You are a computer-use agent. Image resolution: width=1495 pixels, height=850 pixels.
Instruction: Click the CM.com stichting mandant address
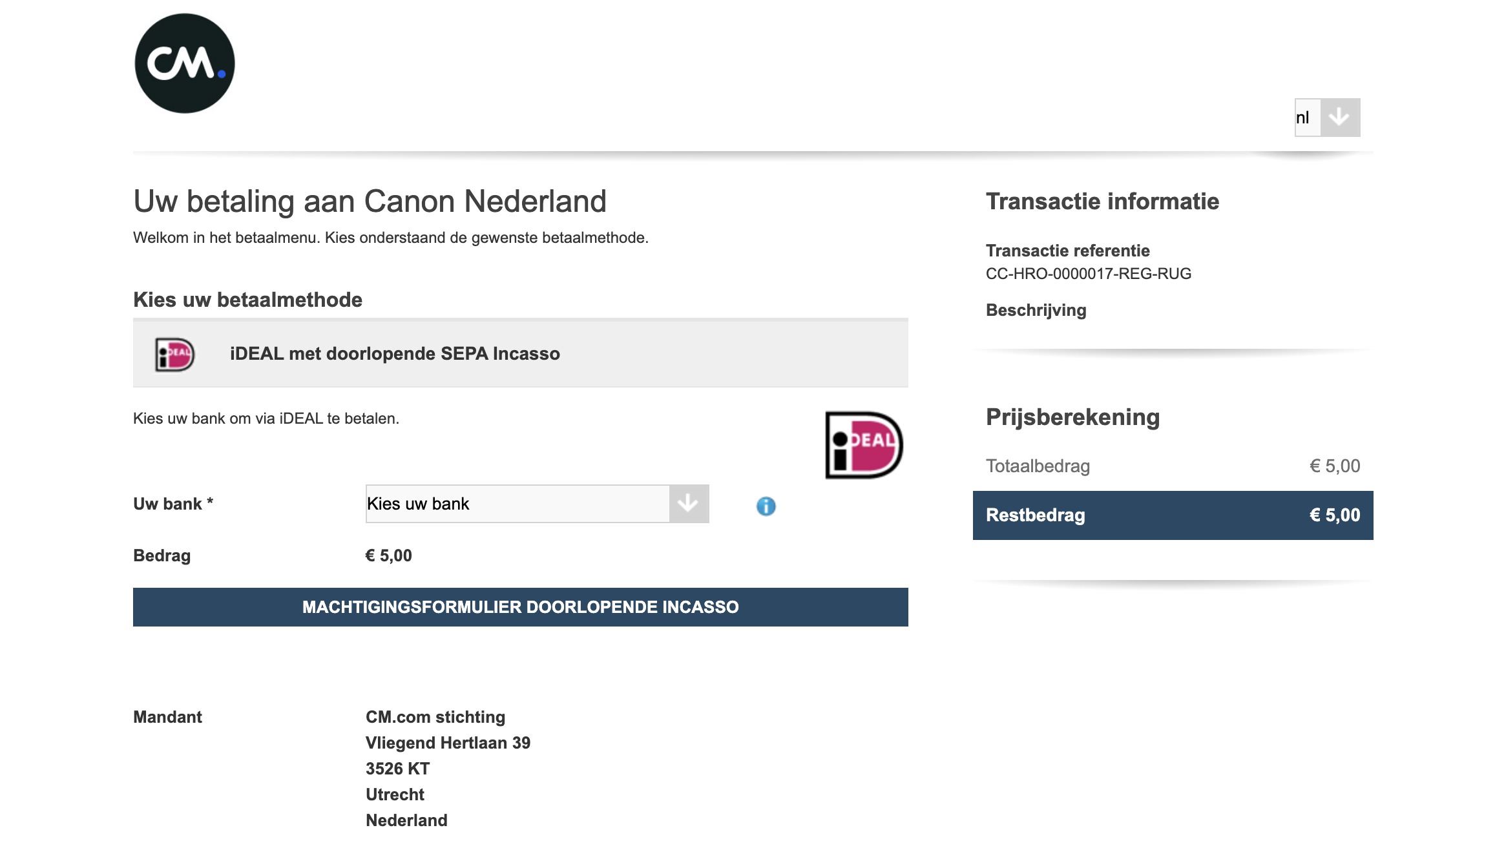pos(435,717)
